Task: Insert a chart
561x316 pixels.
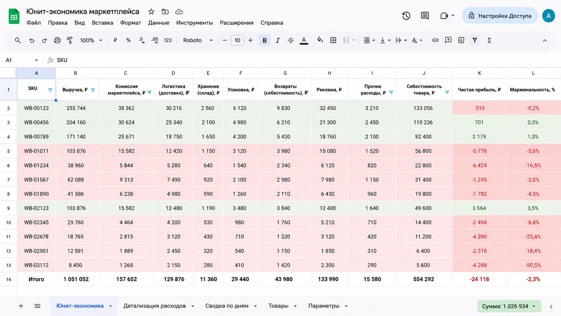Action: click(x=461, y=40)
